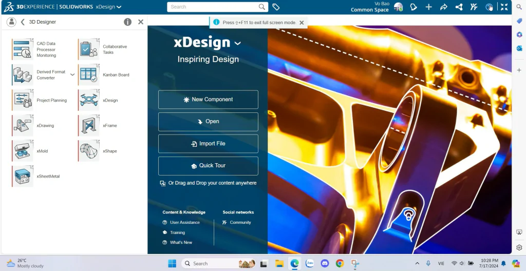Launch the Derived Format Converter app icon
Viewport: 526px width, 271px height.
pos(23,75)
